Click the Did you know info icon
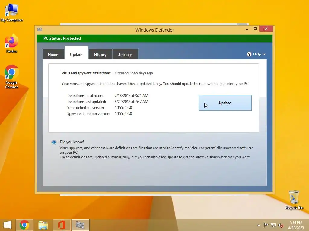The height and width of the screenshot is (231, 309). (x=54, y=142)
